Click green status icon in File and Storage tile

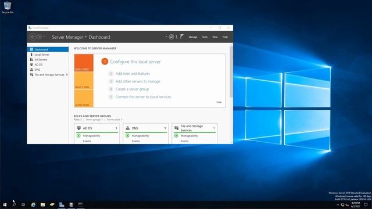176,135
